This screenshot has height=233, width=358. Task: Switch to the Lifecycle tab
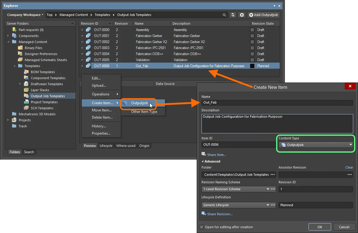(106, 146)
